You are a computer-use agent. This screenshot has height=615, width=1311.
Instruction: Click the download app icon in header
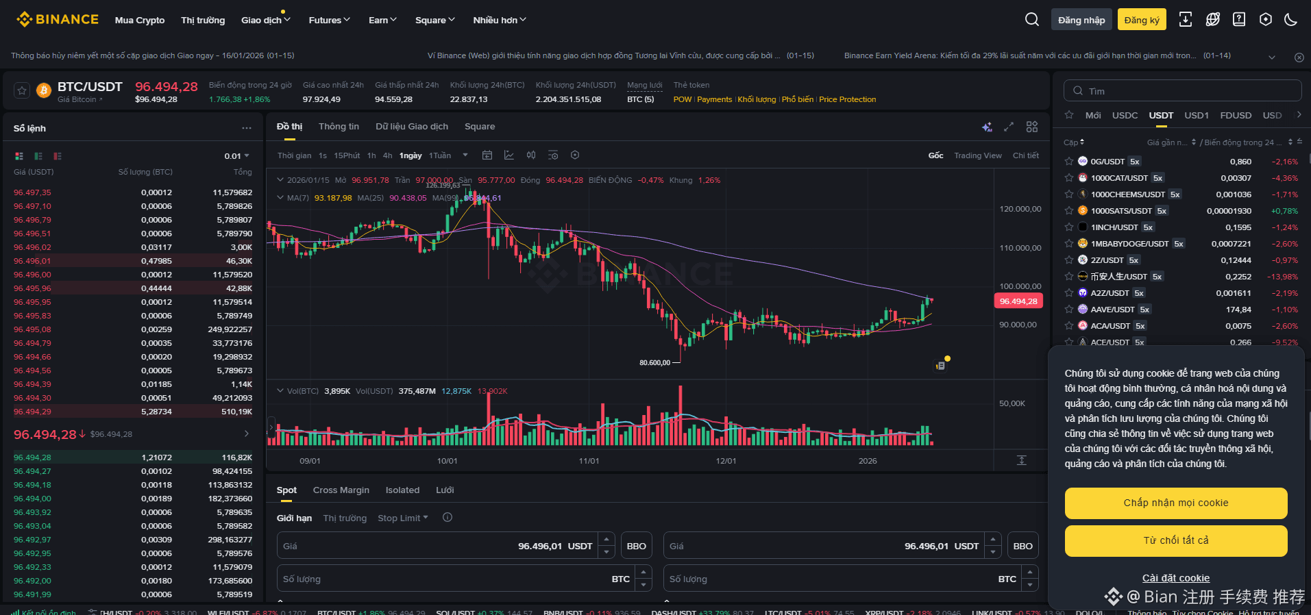tap(1185, 19)
